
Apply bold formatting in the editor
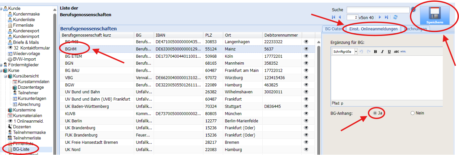pyautogui.click(x=375, y=52)
